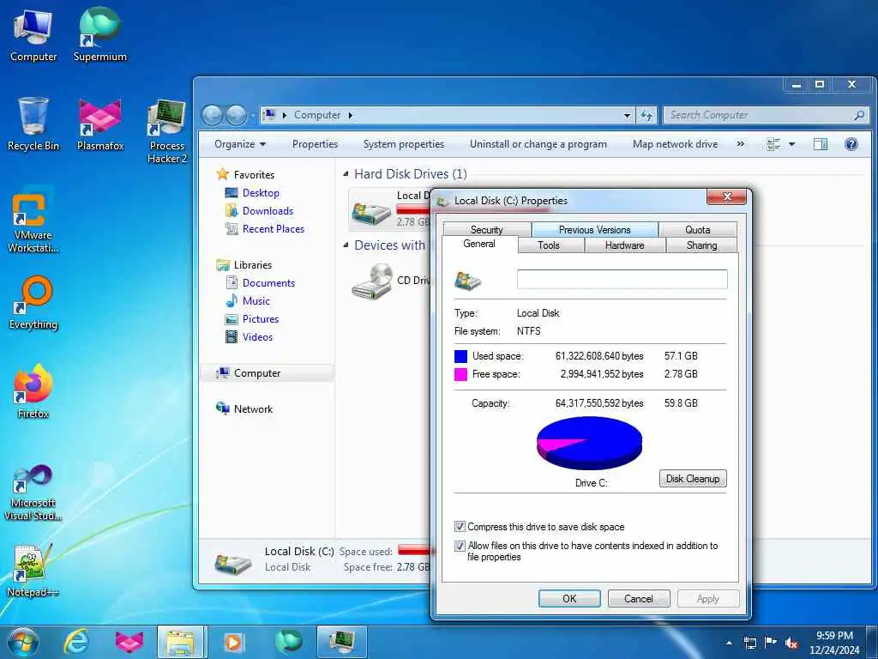Image resolution: width=878 pixels, height=659 pixels.
Task: Change view using the view icon
Action: 773,144
